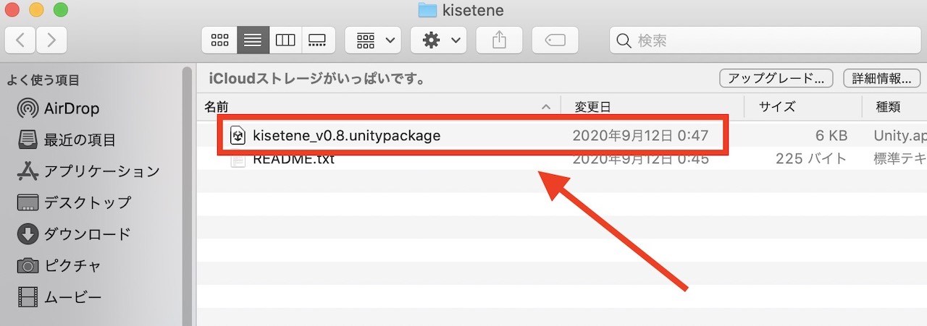Switch to column view
Screen dimensions: 927x326
pos(285,40)
